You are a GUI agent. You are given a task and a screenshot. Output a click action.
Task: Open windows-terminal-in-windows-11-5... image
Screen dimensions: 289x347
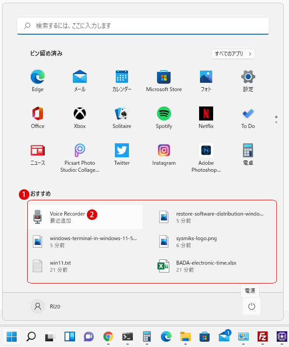[x=85, y=241]
